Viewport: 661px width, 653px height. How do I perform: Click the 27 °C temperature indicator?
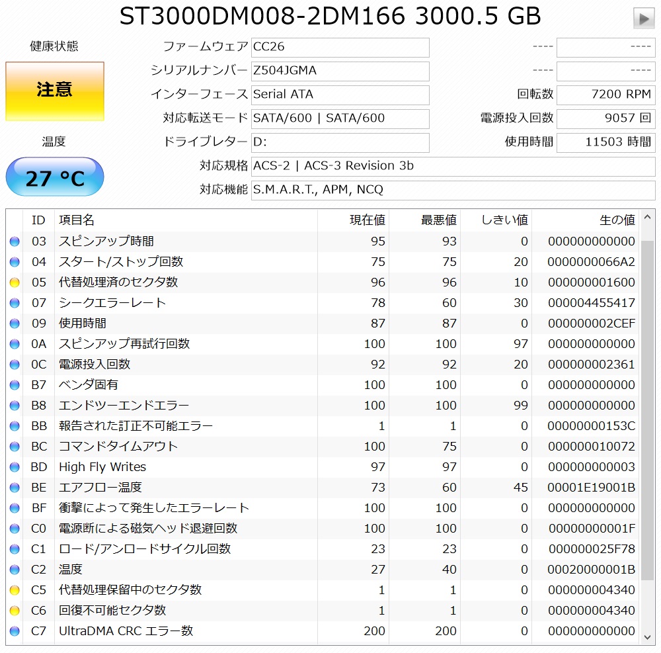coord(55,177)
